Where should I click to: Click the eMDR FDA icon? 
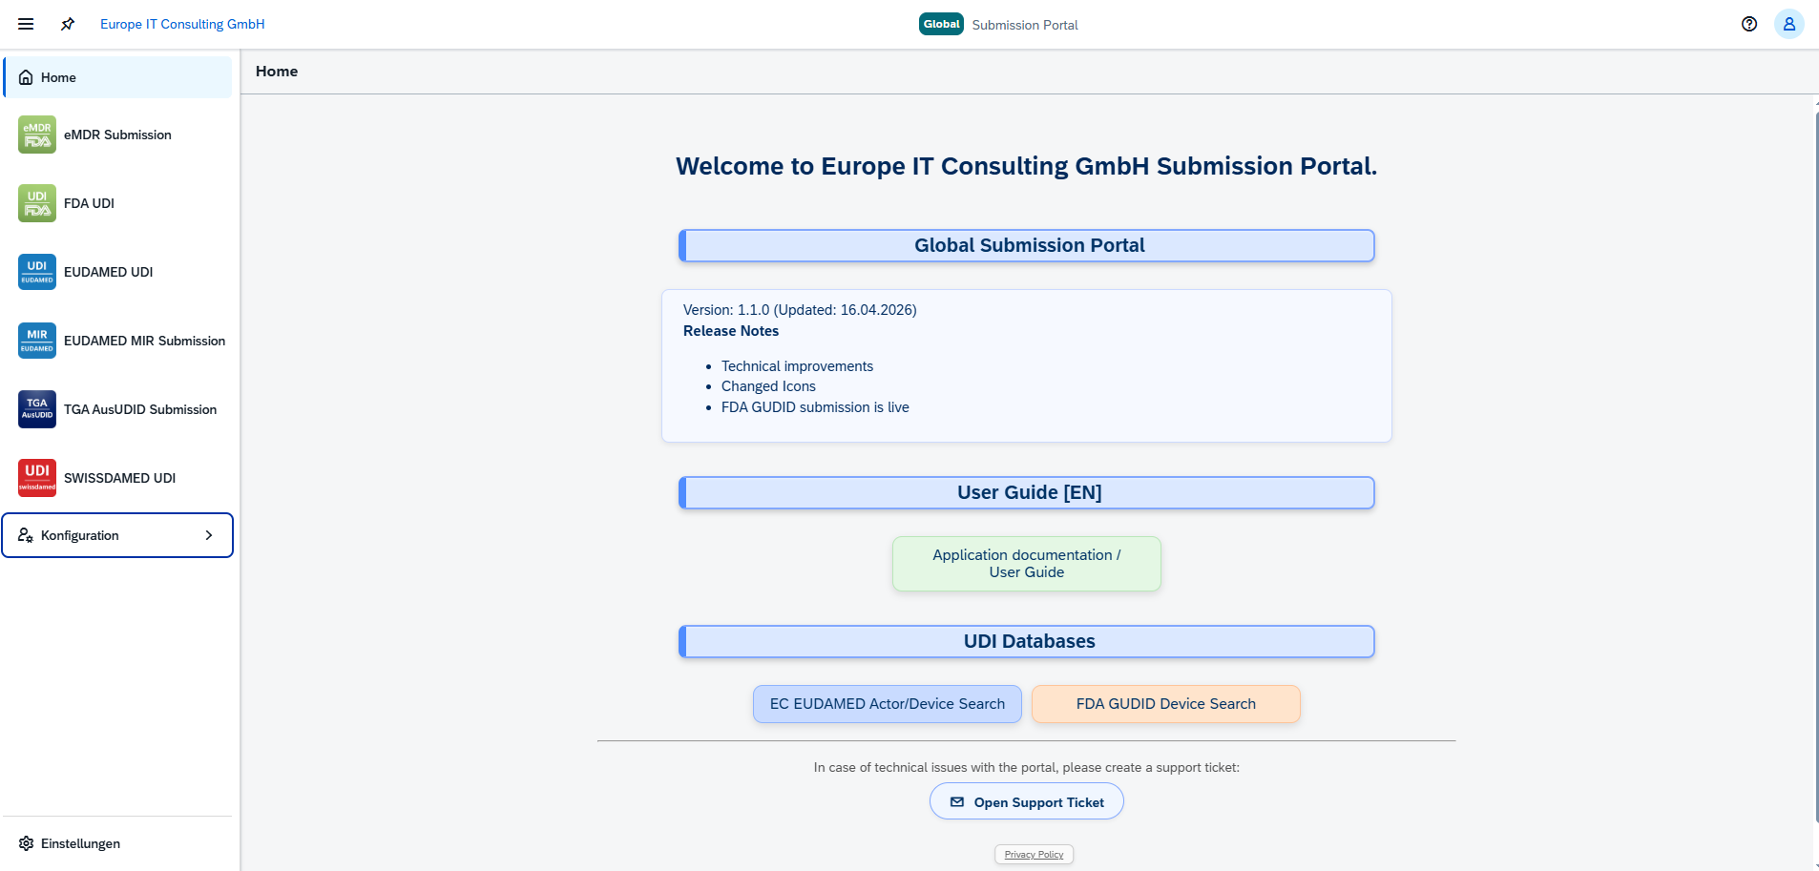tap(37, 135)
